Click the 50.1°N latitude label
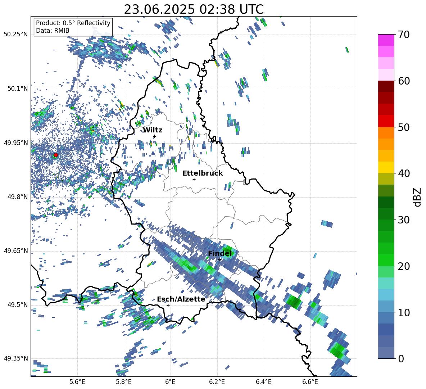426x389 pixels. coord(17,89)
